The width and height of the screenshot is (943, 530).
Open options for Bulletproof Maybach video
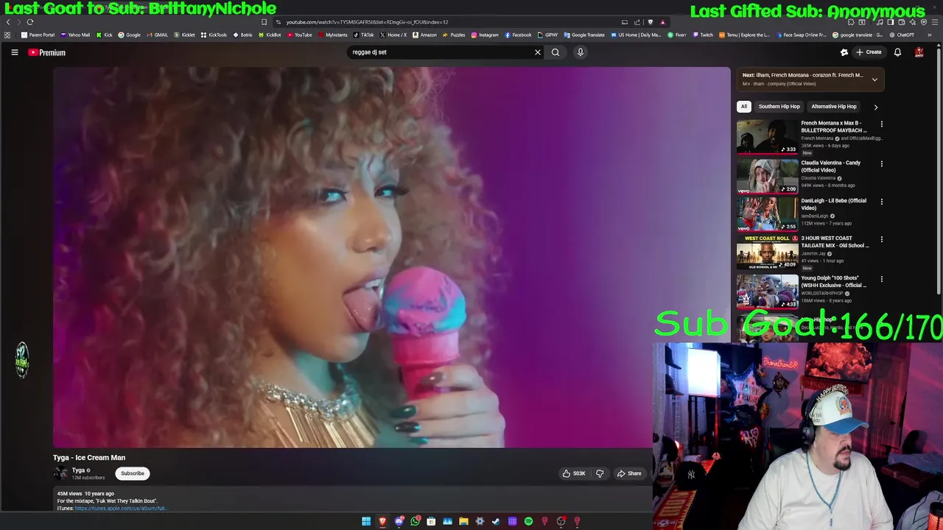pos(881,124)
